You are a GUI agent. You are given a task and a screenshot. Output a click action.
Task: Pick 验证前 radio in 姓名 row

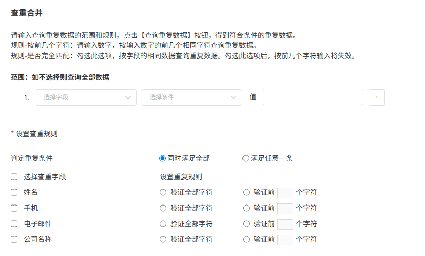click(246, 192)
